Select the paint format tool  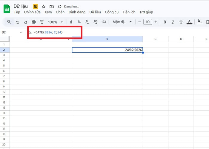pyautogui.click(x=42, y=22)
